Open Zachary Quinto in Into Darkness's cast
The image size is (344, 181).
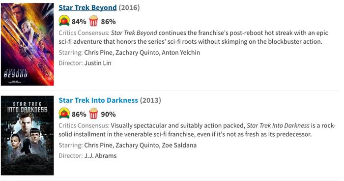(x=137, y=146)
